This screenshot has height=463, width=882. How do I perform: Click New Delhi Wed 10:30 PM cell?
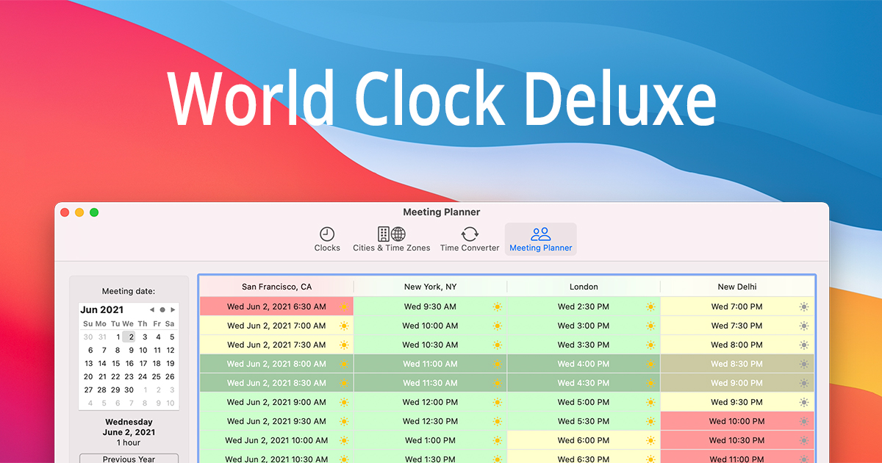point(737,440)
